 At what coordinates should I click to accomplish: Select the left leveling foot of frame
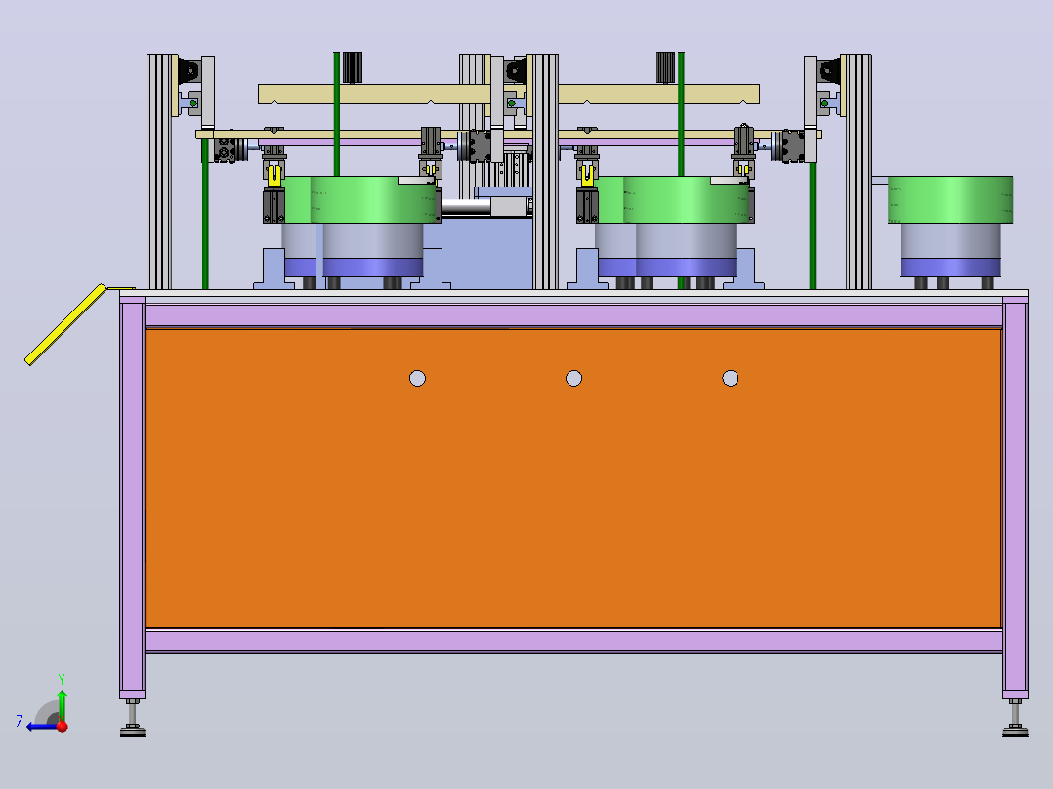click(132, 718)
